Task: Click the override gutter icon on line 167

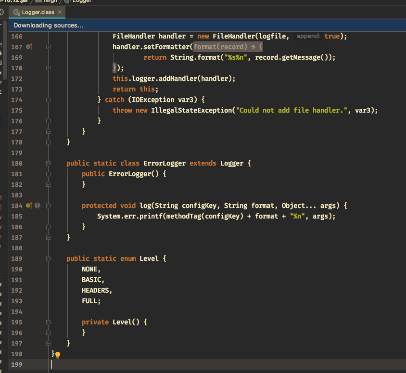Action: (x=29, y=47)
